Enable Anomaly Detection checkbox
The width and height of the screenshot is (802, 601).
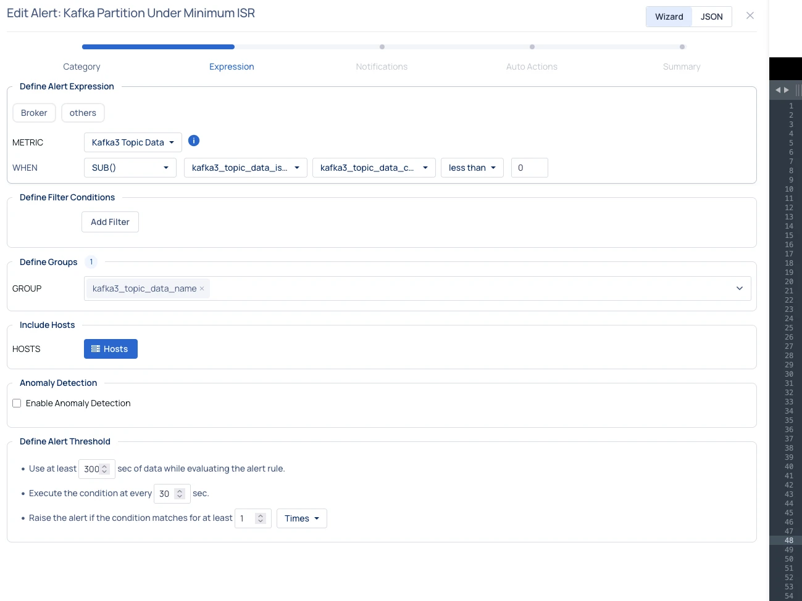[x=17, y=403]
